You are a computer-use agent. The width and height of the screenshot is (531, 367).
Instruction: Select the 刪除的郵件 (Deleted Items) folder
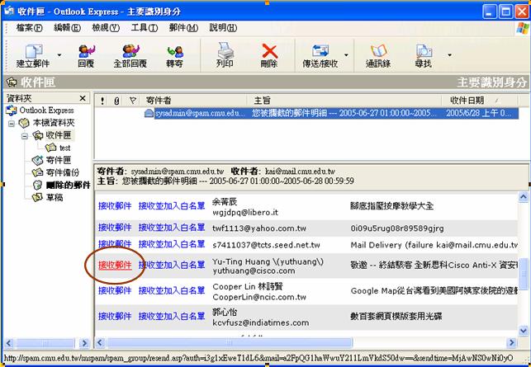62,185
